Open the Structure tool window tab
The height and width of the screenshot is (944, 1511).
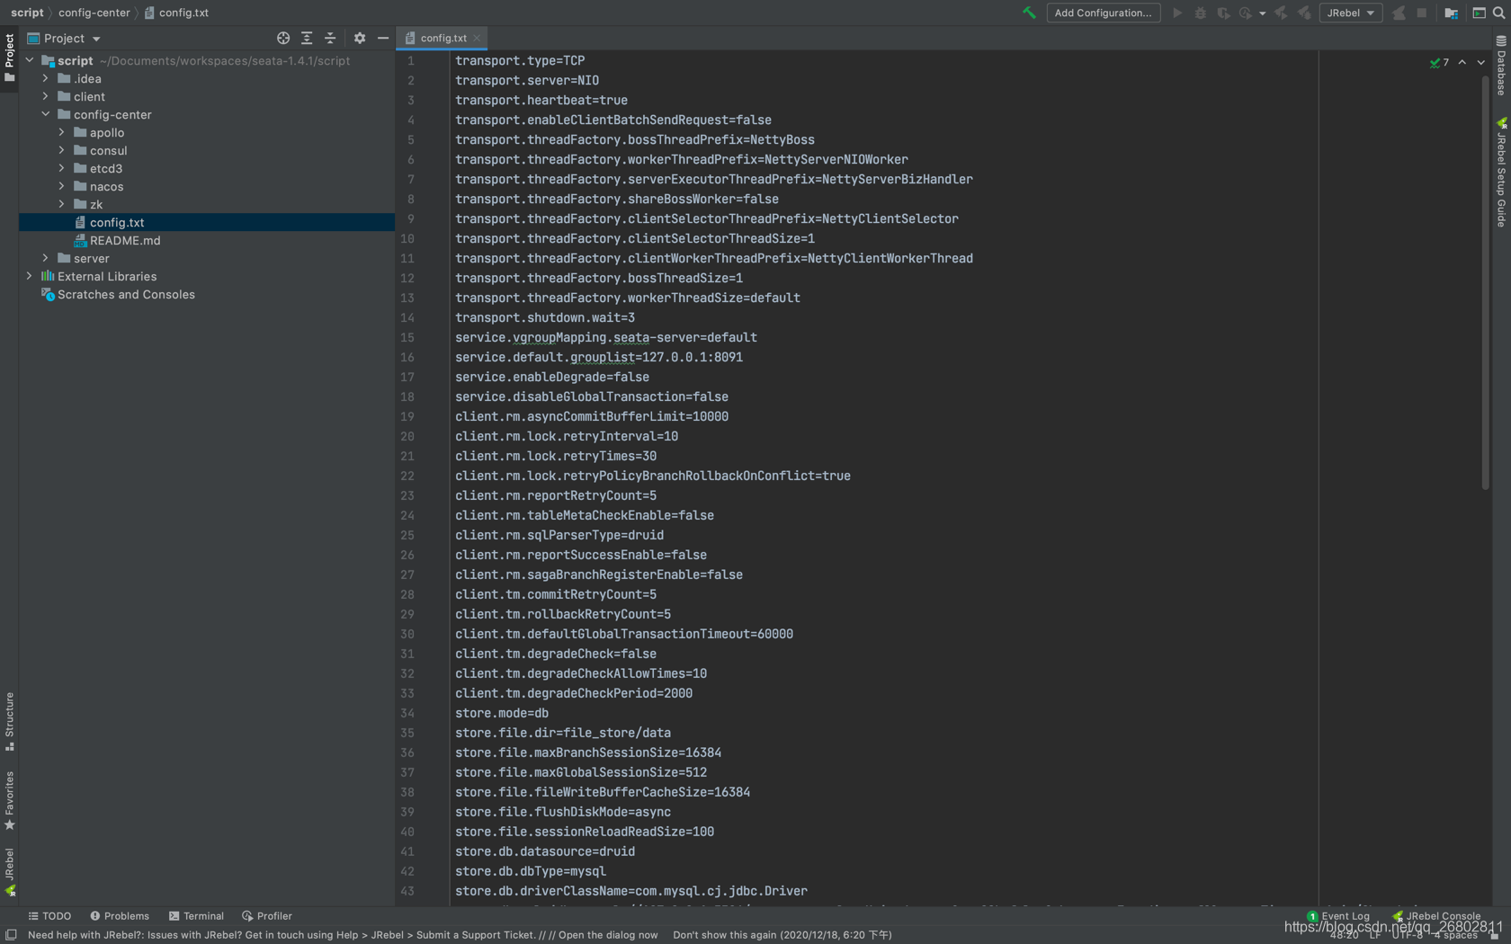(9, 721)
